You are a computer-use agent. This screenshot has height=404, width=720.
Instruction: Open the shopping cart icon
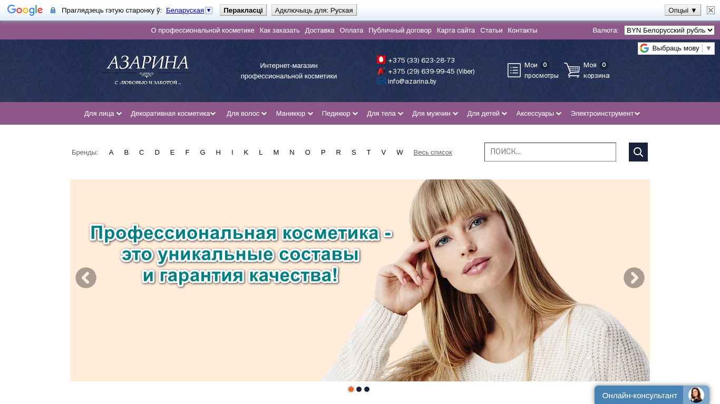(572, 70)
